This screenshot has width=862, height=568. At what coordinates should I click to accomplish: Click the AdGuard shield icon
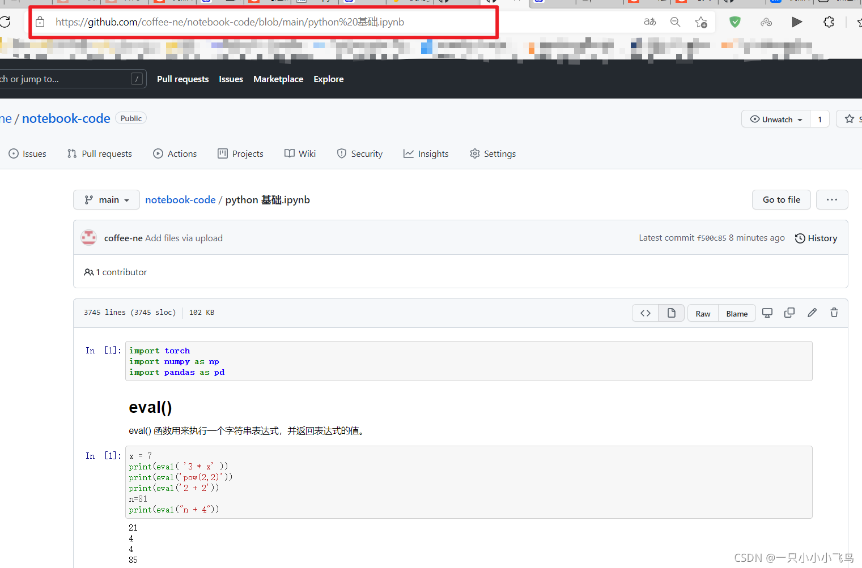click(x=734, y=22)
